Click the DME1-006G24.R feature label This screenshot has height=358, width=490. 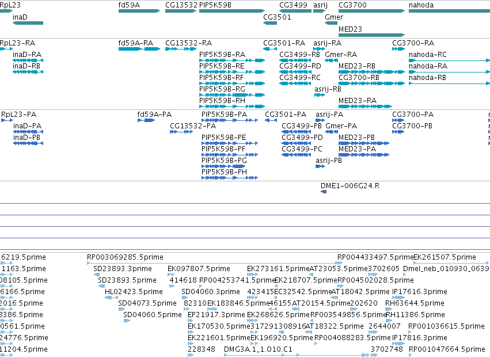point(350,186)
